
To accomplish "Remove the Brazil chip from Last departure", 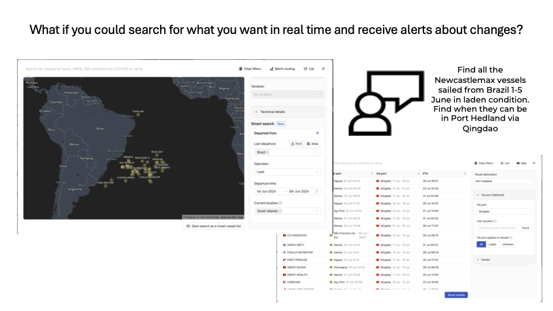I will coord(267,152).
